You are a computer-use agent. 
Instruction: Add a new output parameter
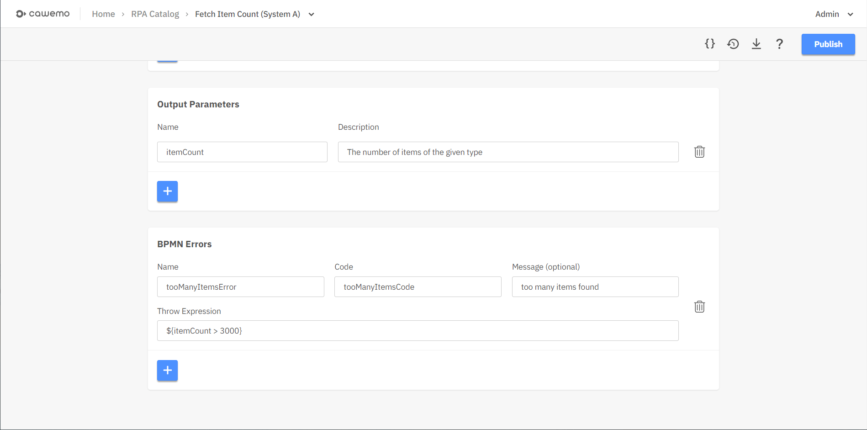(x=167, y=191)
